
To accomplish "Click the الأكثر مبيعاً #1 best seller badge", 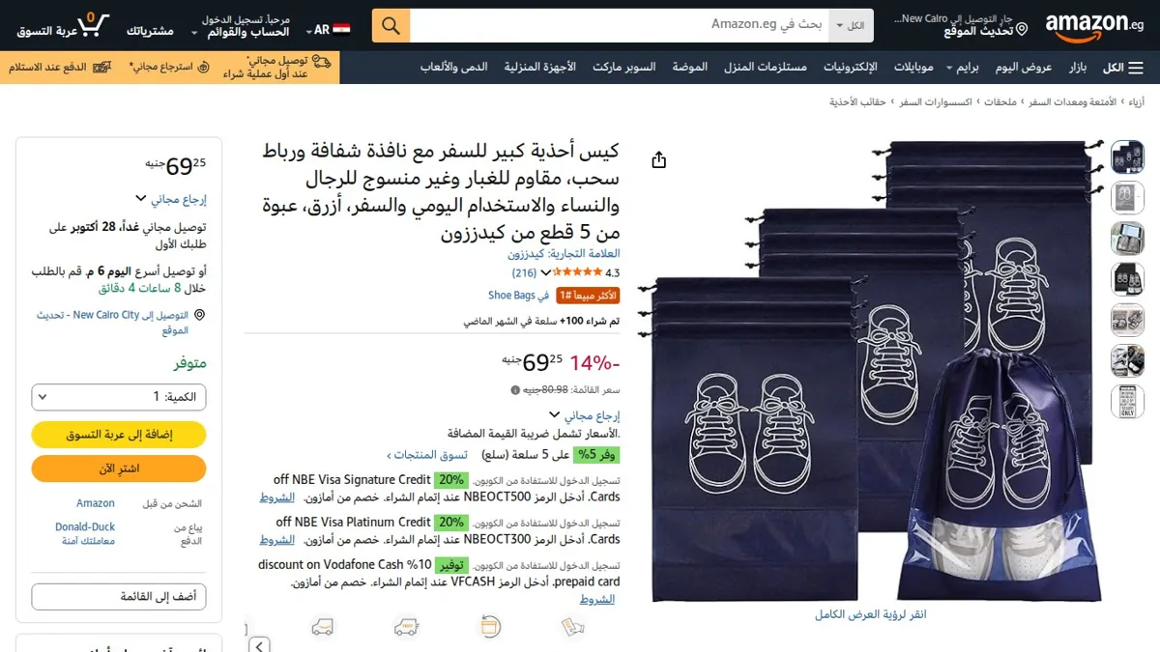I will [588, 296].
